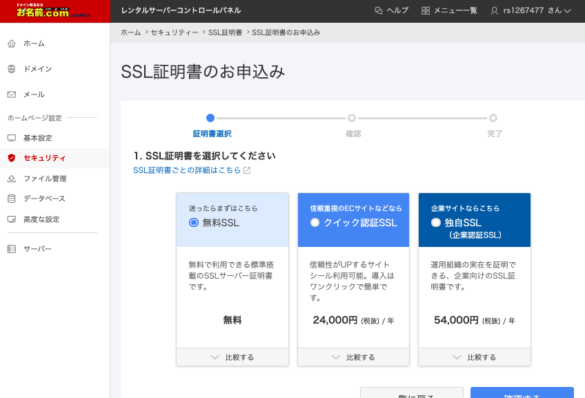Click the File Management upload icon
Screen dimensions: 585x398
[11, 179]
